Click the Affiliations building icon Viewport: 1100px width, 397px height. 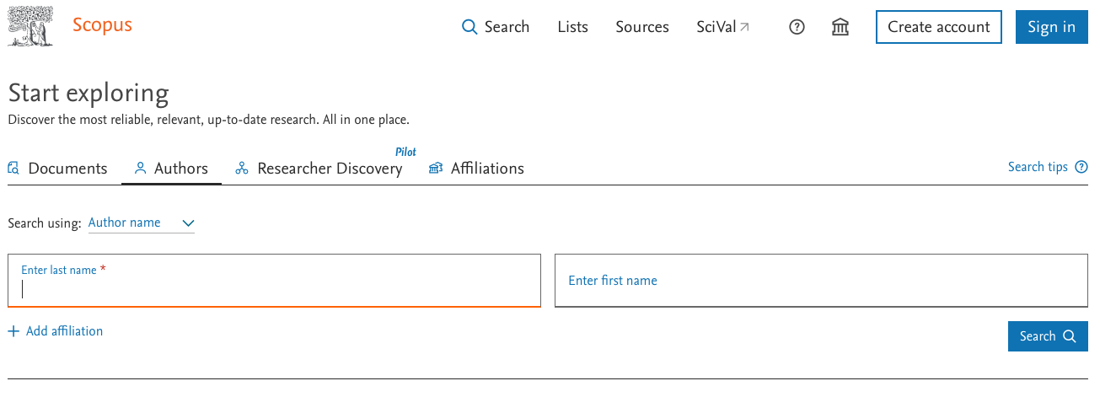click(x=436, y=168)
